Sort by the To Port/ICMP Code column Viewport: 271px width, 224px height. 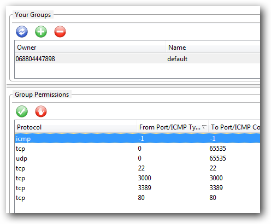point(234,127)
